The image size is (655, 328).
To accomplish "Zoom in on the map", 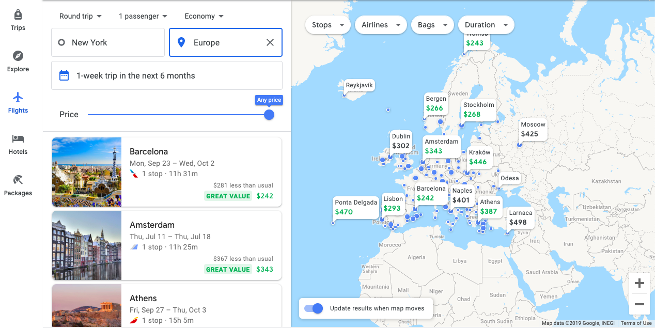I will [639, 283].
